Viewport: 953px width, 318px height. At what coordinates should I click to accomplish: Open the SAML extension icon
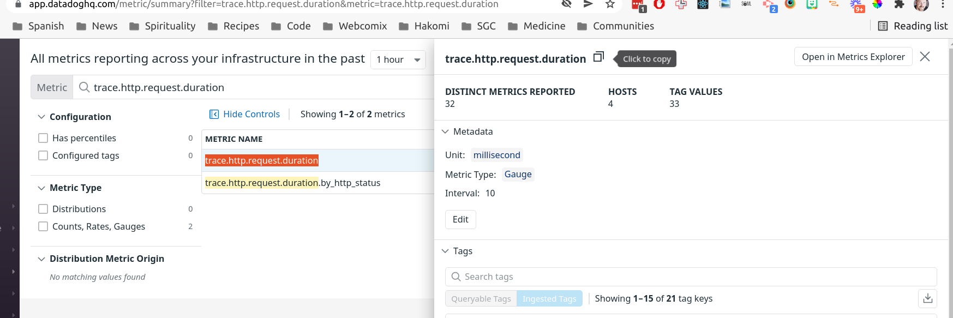tap(746, 4)
